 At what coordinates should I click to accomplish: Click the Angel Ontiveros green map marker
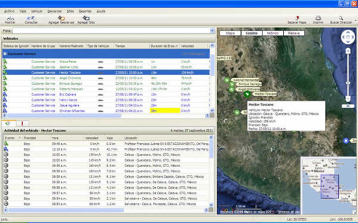click(232, 90)
